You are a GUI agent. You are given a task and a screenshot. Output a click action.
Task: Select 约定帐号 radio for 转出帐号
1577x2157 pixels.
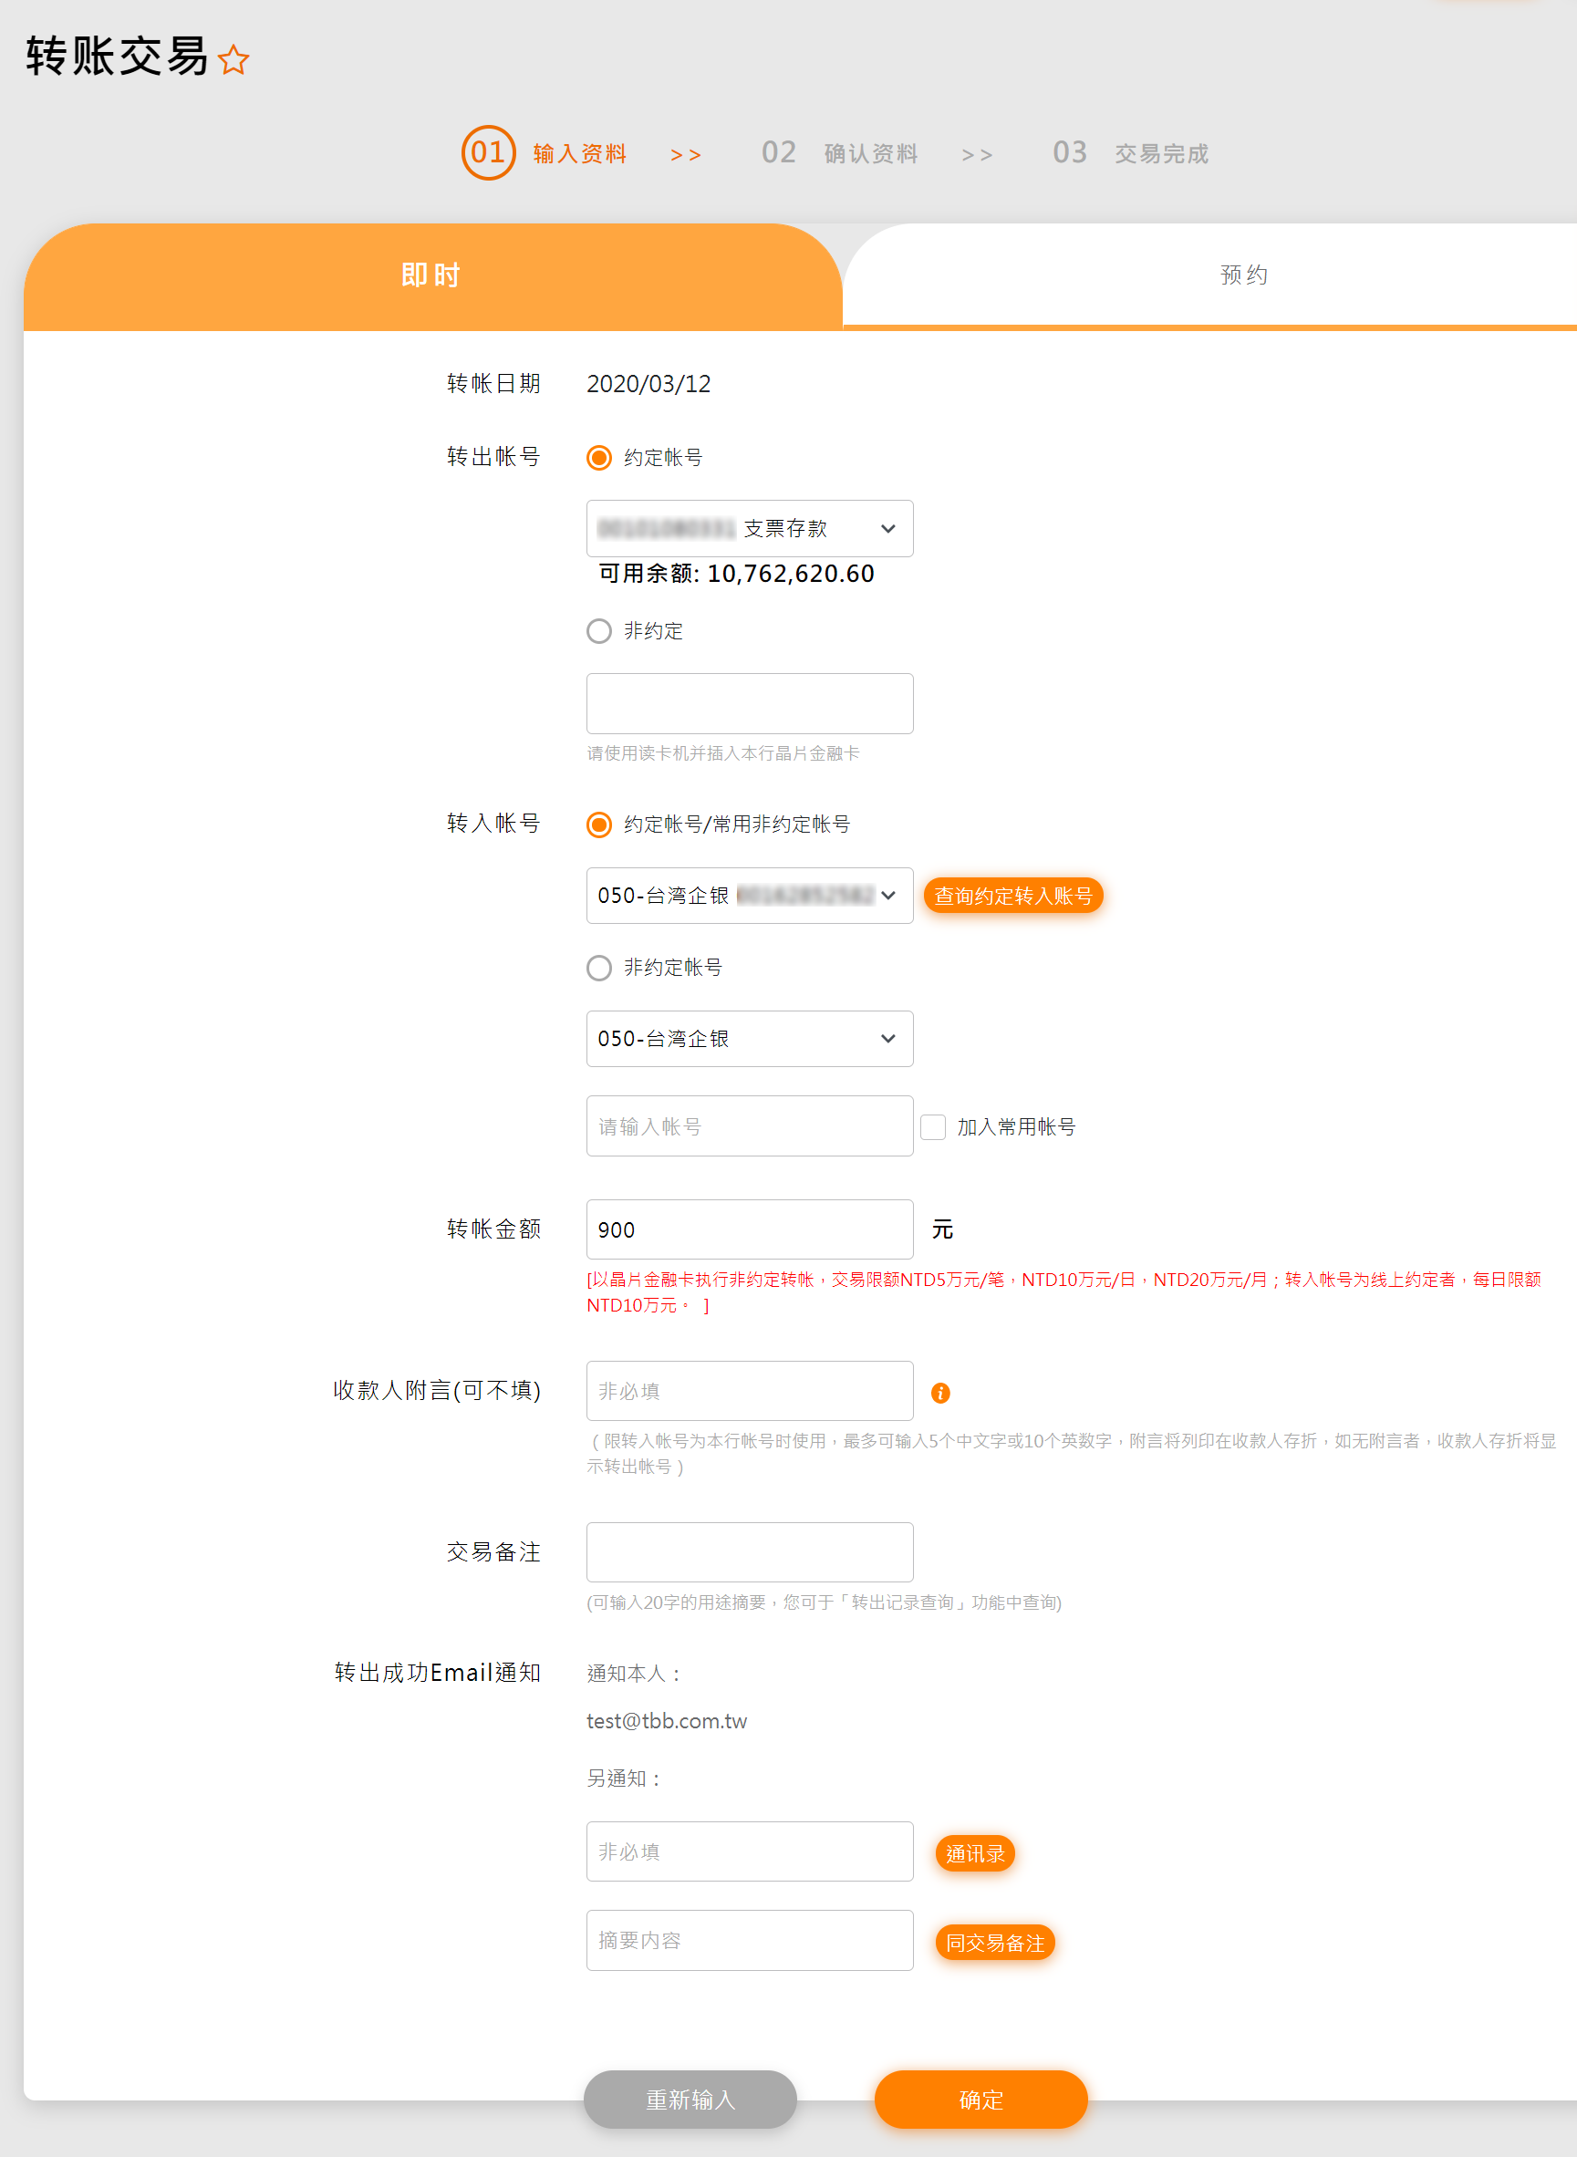pos(598,458)
